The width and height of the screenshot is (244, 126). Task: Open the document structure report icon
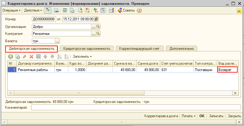(x=103, y=10)
